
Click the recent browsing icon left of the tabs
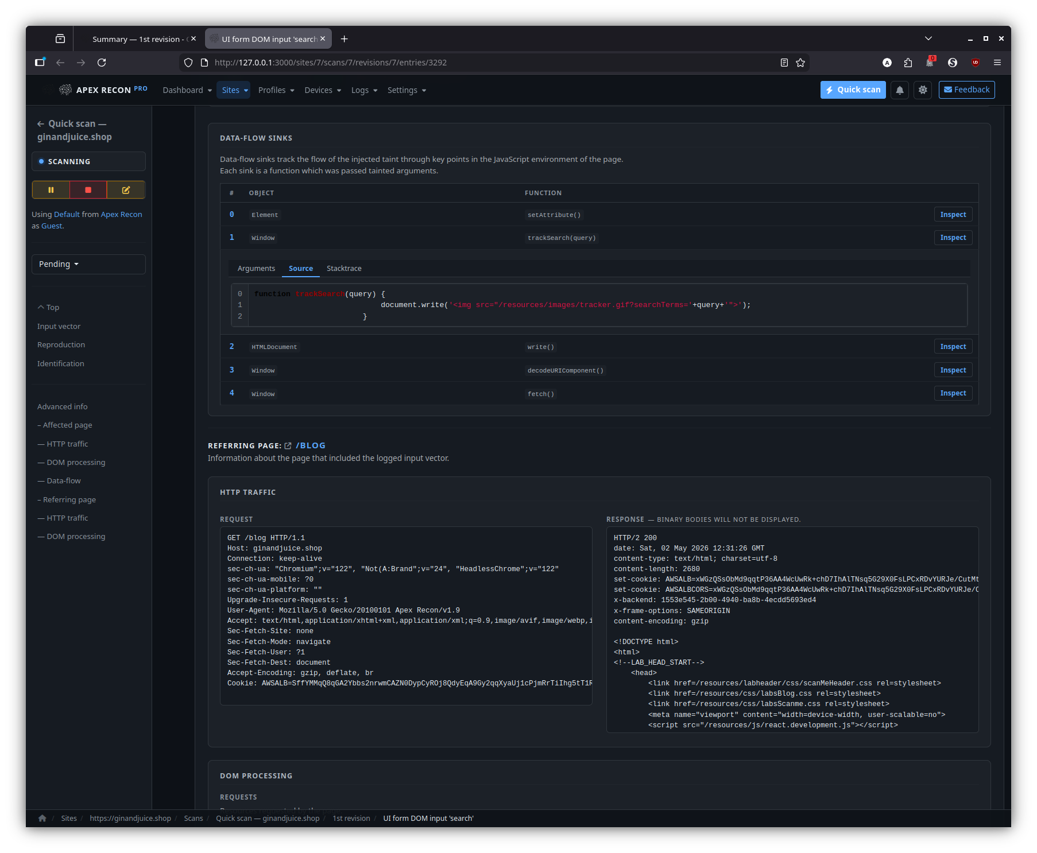click(x=60, y=39)
